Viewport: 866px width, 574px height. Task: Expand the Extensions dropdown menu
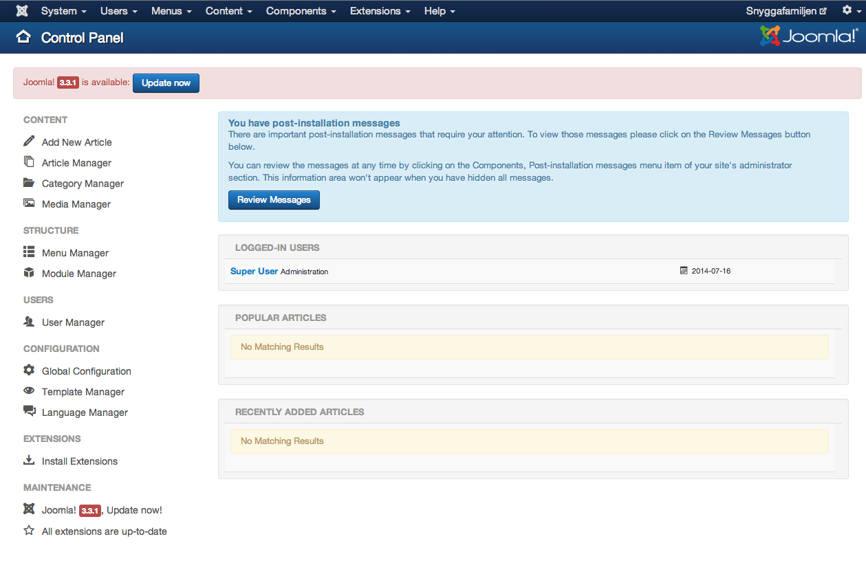[380, 11]
